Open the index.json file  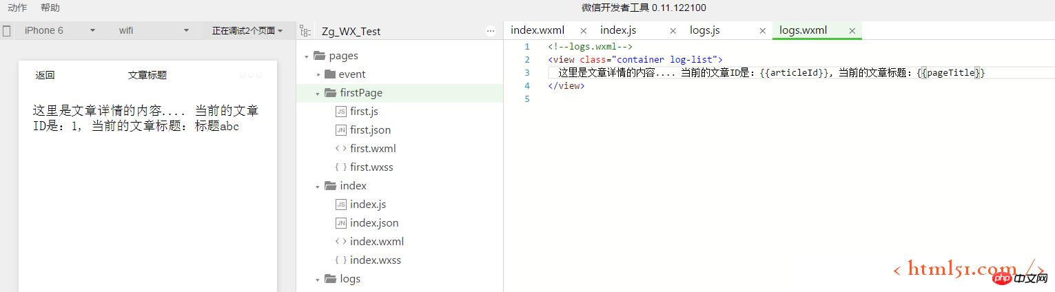click(374, 222)
